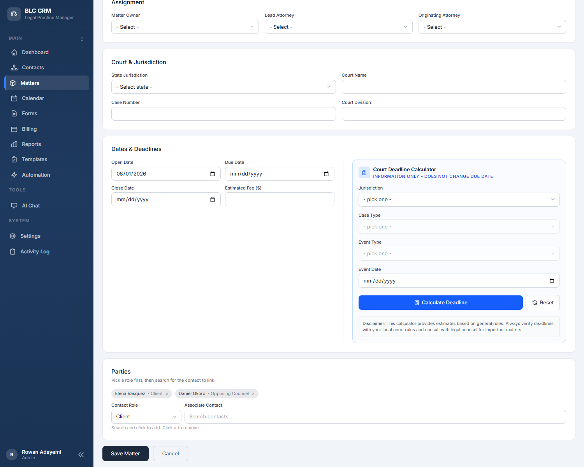Image resolution: width=584 pixels, height=467 pixels.
Task: Click the Forms document icon in sidebar
Action: coord(14,113)
